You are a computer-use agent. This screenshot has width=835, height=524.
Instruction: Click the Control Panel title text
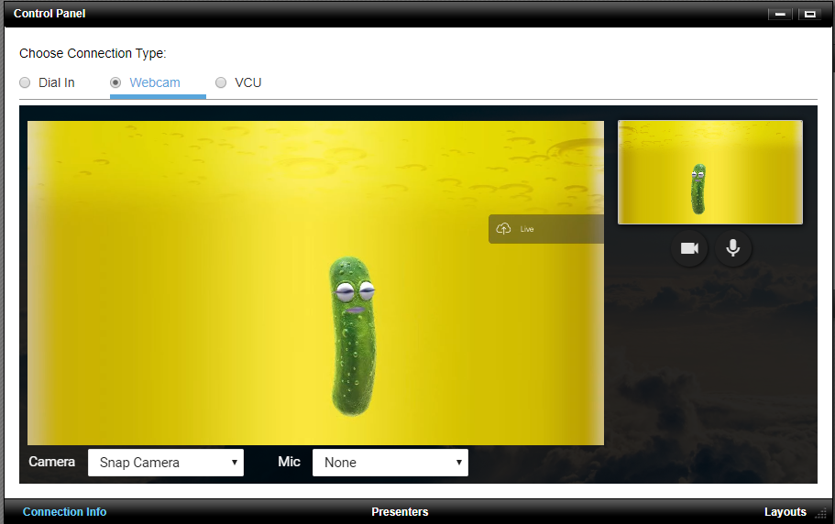coord(49,14)
